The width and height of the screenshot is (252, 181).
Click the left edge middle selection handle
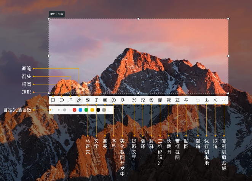(x=49, y=56)
